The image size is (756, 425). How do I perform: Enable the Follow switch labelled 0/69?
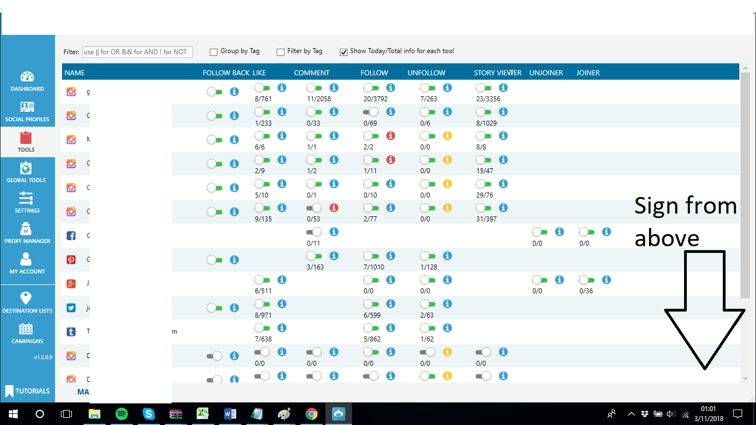tap(371, 112)
